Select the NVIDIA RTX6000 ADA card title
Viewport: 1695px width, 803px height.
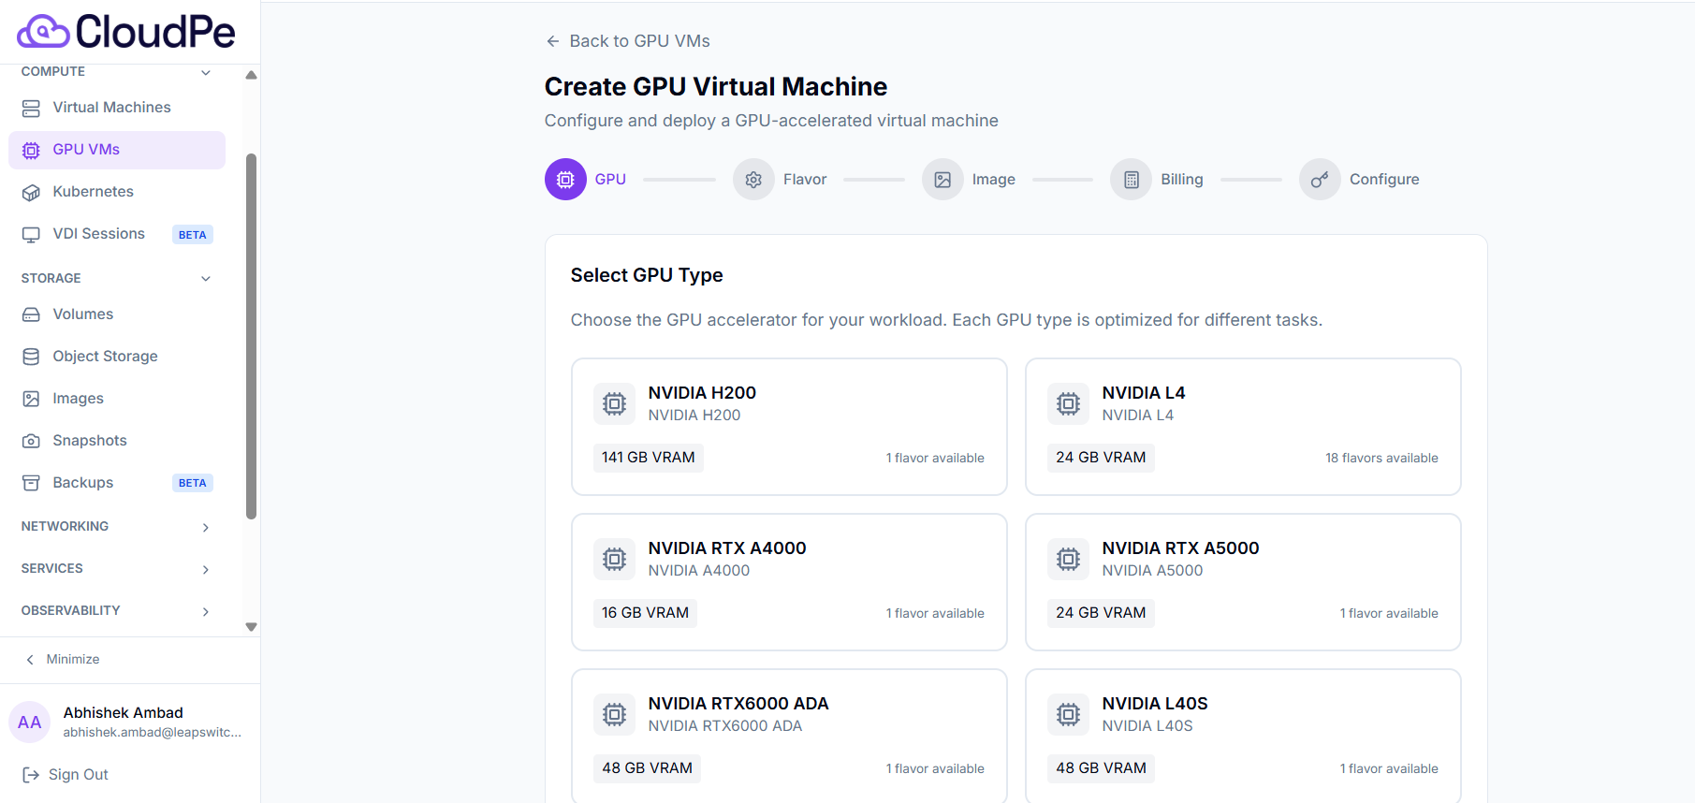(738, 704)
